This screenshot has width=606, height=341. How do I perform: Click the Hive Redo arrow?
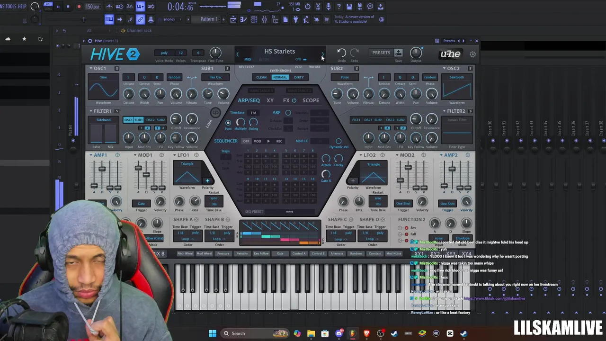coord(354,53)
